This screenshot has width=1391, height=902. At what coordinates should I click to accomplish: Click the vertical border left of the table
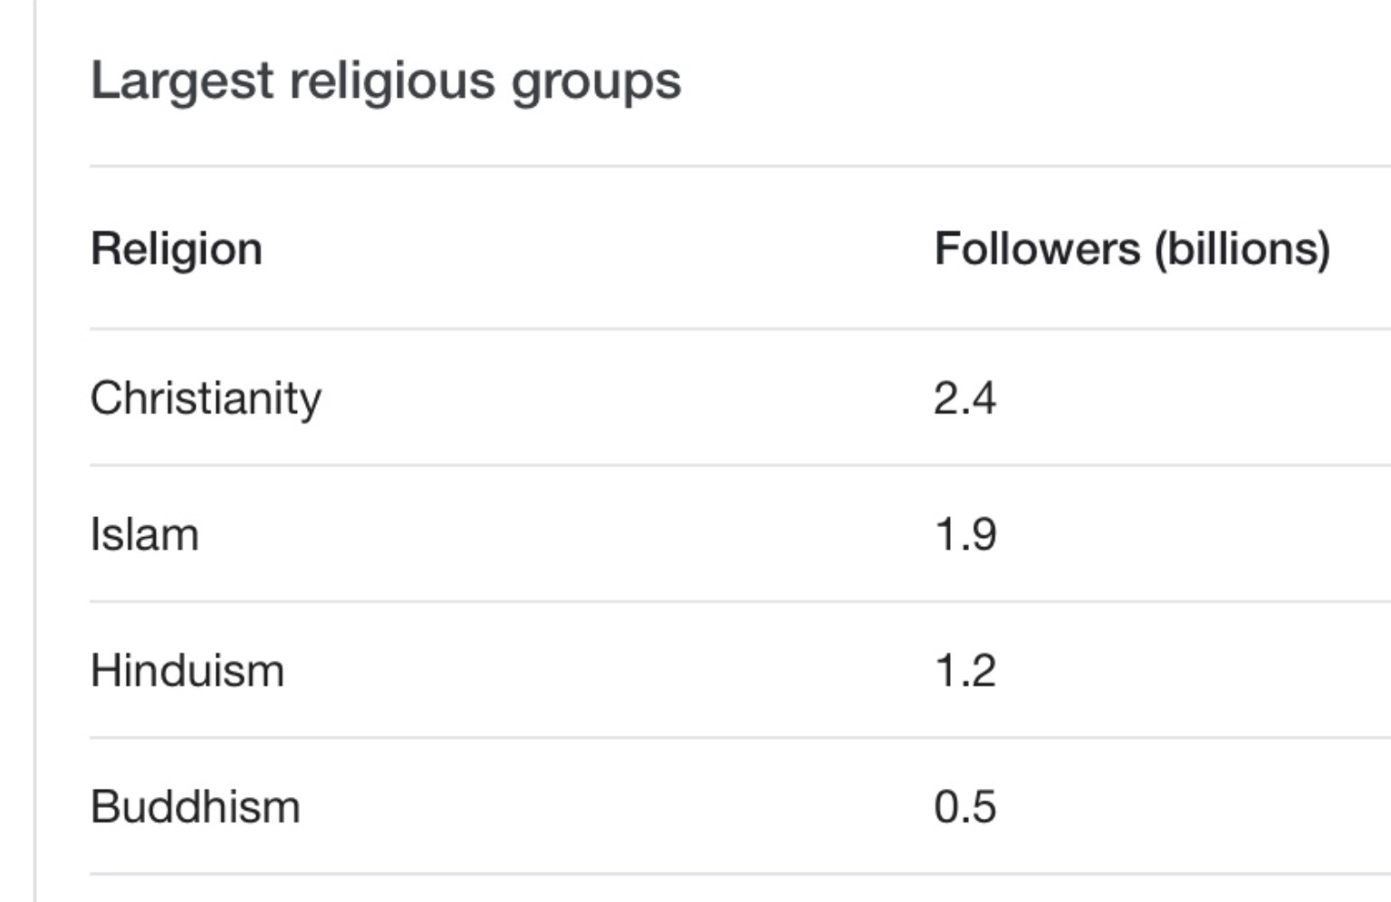click(x=34, y=451)
